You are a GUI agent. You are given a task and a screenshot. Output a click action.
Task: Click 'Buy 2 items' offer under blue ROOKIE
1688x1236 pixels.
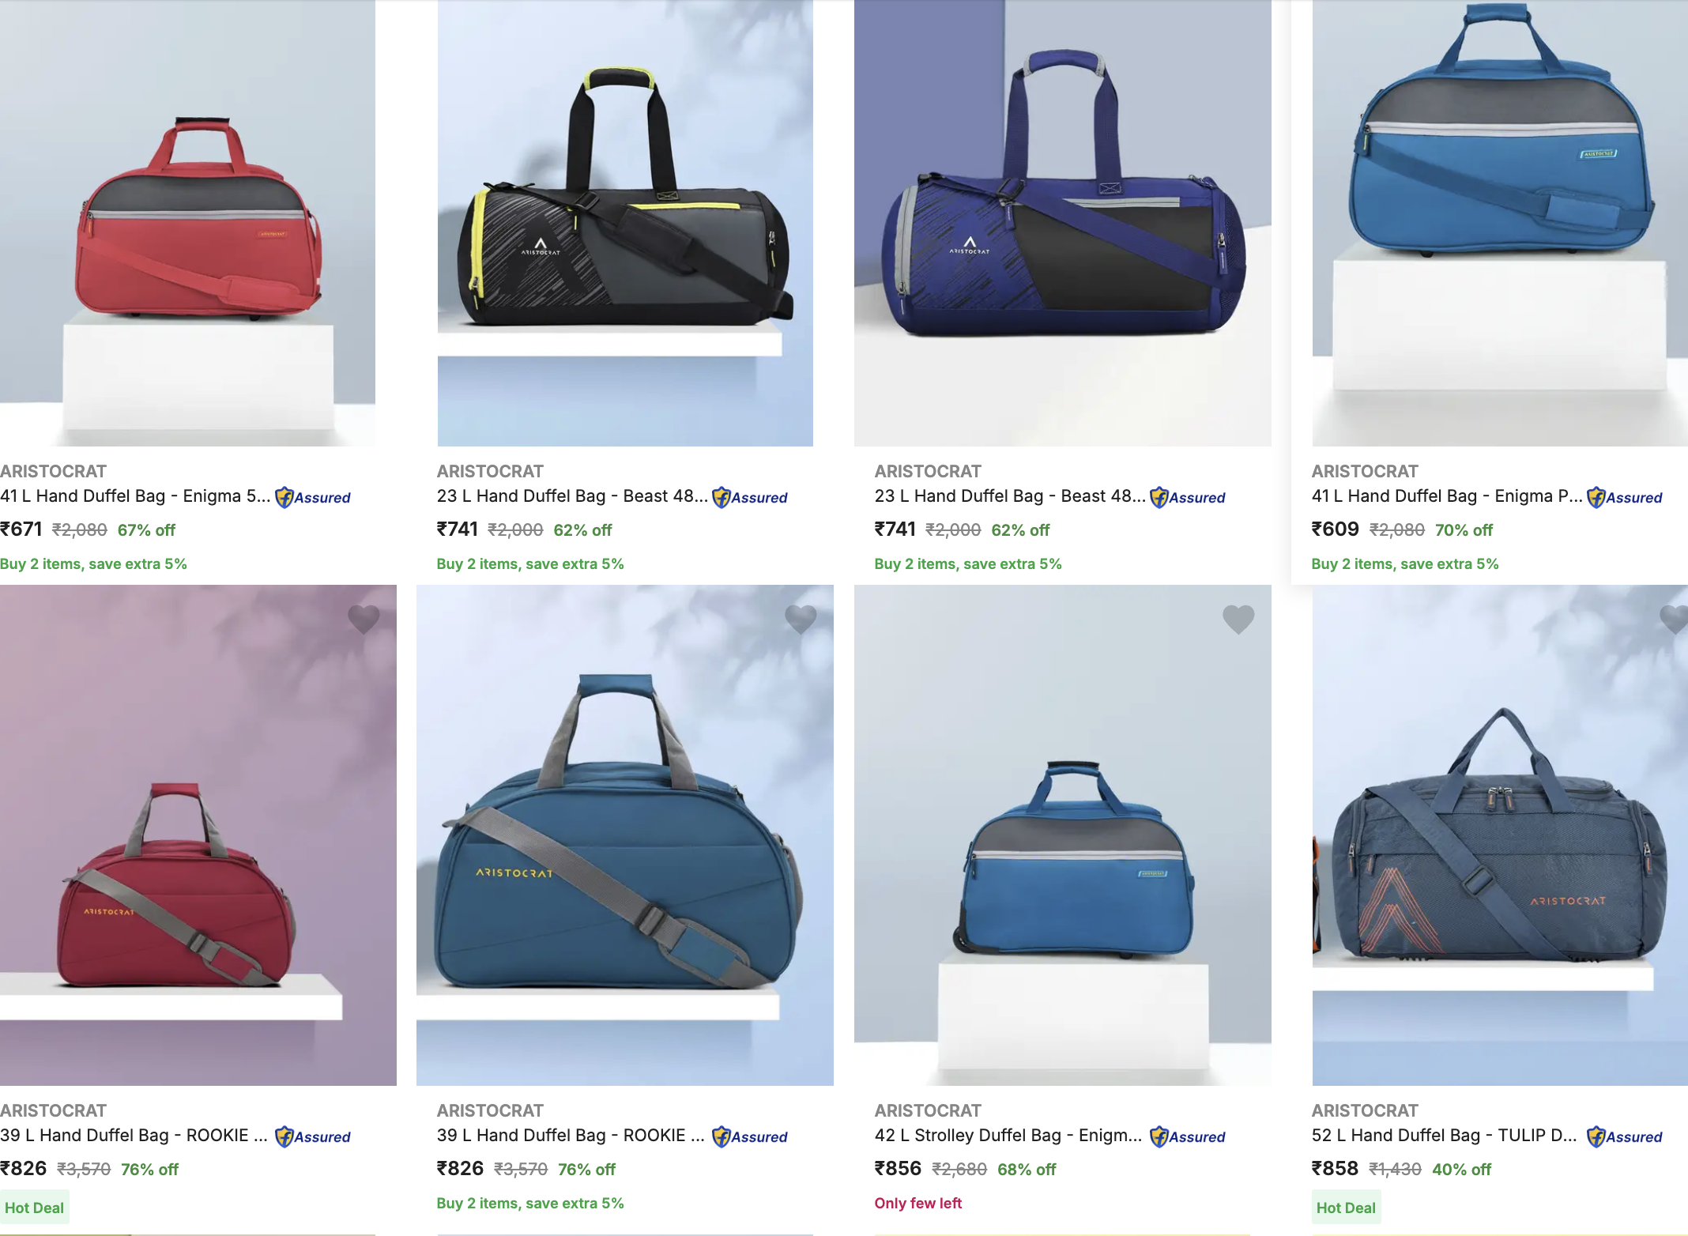point(530,1203)
